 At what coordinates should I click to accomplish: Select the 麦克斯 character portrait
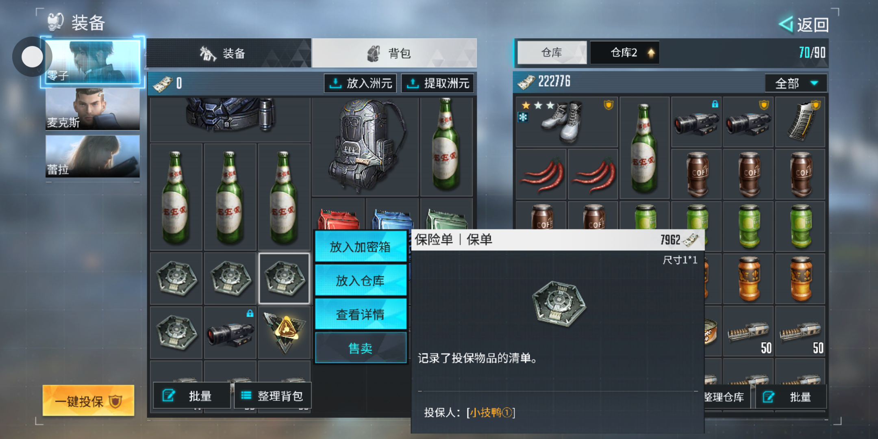[x=93, y=109]
